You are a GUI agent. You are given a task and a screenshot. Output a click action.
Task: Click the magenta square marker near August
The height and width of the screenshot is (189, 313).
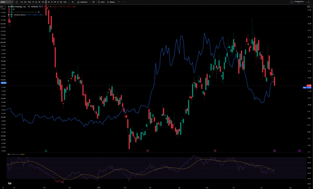pyautogui.click(x=300, y=151)
